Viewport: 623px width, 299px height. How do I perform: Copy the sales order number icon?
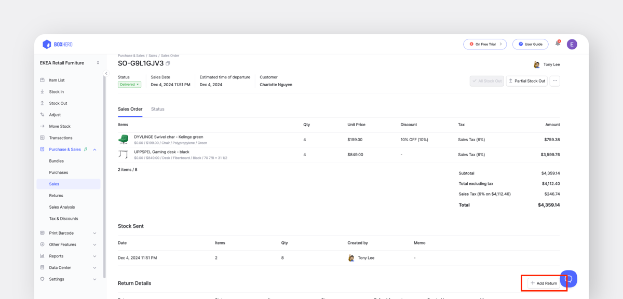pos(168,63)
